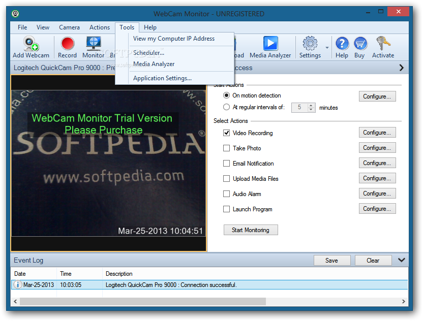Close the open Tools menu
The height and width of the screenshot is (321, 423).
(x=127, y=27)
